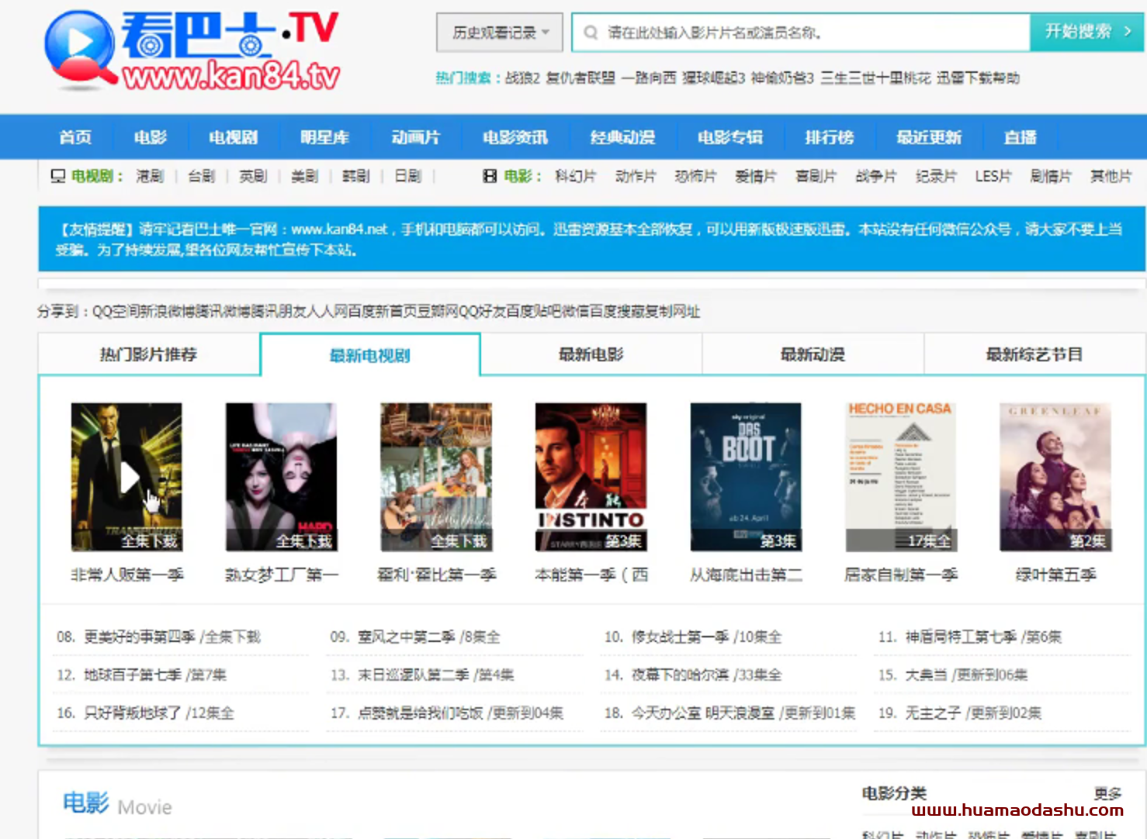Open the Greenleaf 绿叶第五季 poster
1147x839 pixels.
pos(1055,477)
